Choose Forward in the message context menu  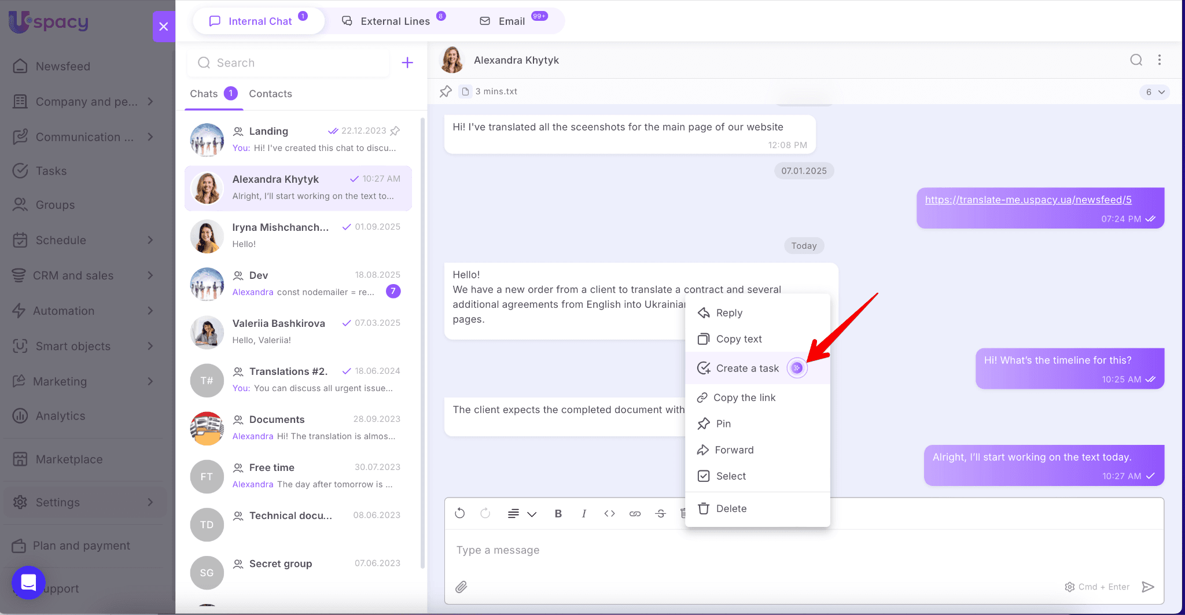coord(734,450)
